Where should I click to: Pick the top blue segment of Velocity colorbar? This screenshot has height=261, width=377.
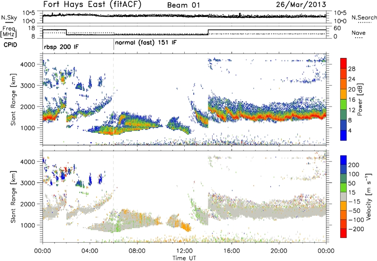[344, 160]
